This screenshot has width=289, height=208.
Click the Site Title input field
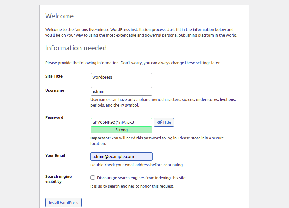[122, 77]
